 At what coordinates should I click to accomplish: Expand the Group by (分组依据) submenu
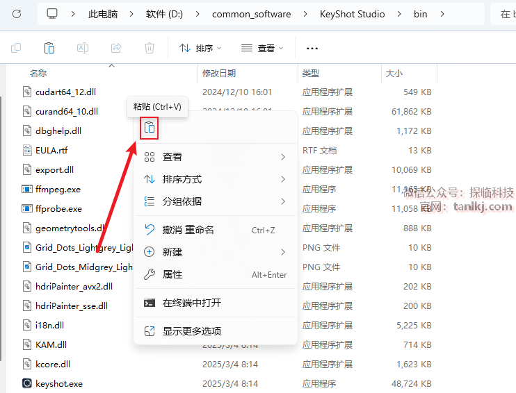click(215, 201)
